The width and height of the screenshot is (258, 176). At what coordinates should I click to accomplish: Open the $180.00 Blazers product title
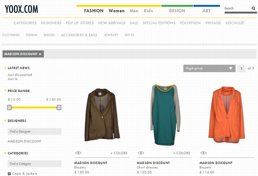point(91,163)
